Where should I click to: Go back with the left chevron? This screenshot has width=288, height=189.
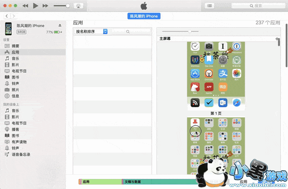pyautogui.click(x=7, y=16)
